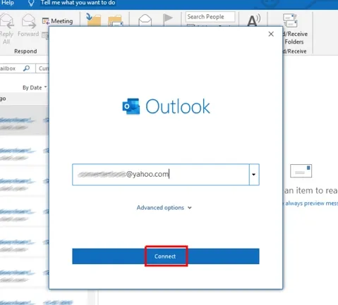This screenshot has width=338, height=305.
Task: Click the always preview messages link
Action: point(311,203)
